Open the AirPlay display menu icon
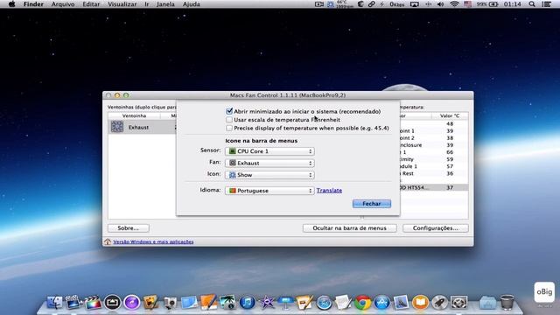The height and width of the screenshot is (315, 560). 414,4
